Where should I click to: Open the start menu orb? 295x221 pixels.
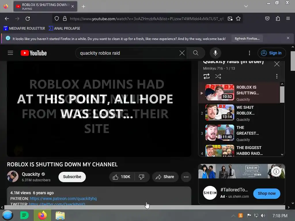(x=8, y=215)
